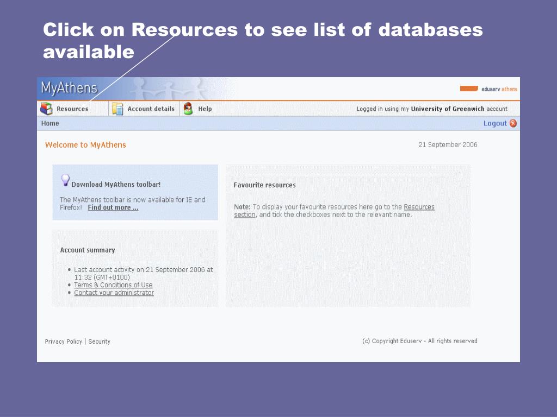The width and height of the screenshot is (557, 417).
Task: Click the red Logout cross icon
Action: pos(513,123)
